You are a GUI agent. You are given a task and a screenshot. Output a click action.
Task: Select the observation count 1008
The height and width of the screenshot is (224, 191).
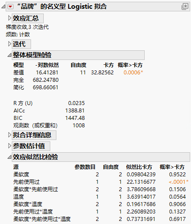(x=79, y=126)
